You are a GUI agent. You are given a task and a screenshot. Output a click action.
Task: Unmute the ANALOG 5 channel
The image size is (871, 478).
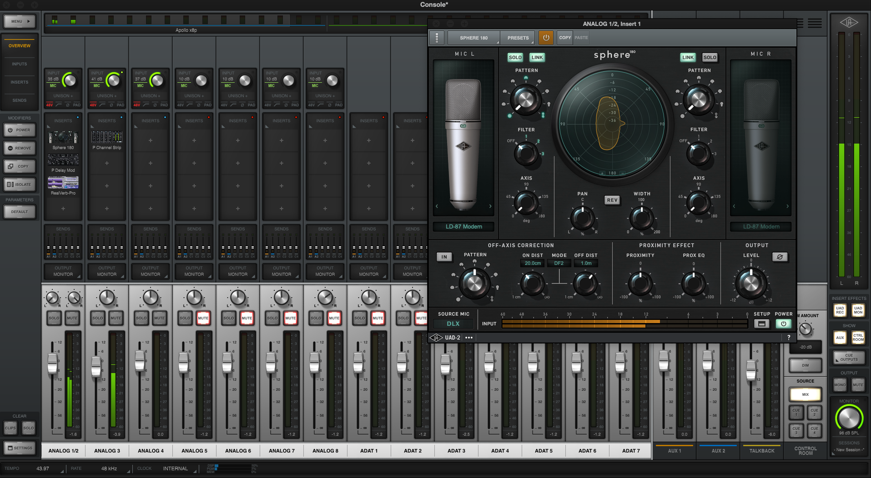click(203, 318)
